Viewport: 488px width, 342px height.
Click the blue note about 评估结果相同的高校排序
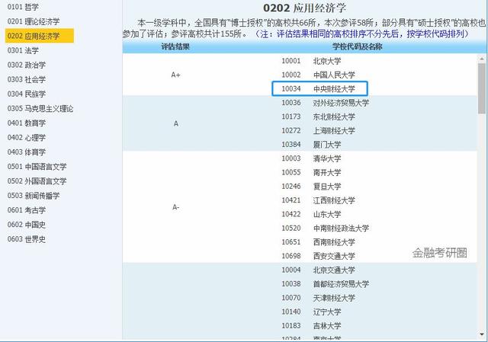point(362,34)
